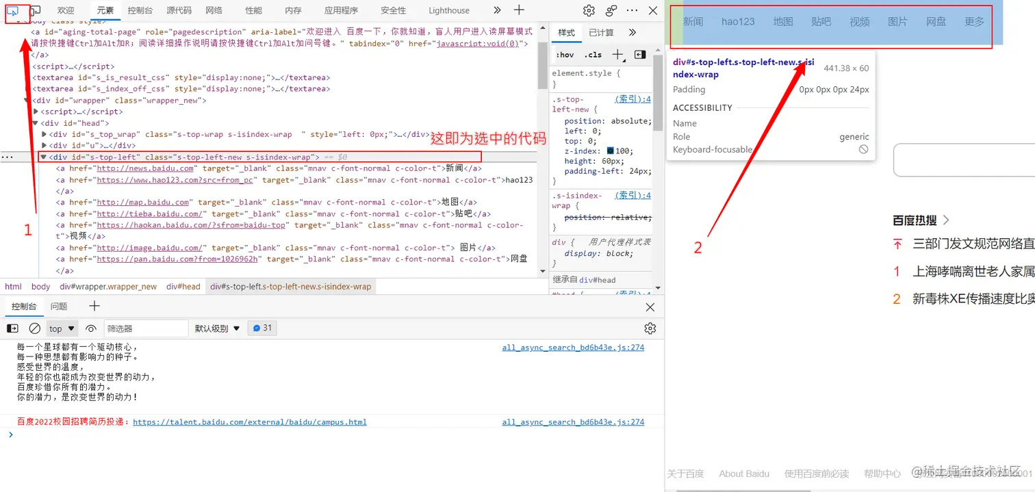1035x492 pixels.
Task: Select the 样式 styles tab
Action: 566,32
